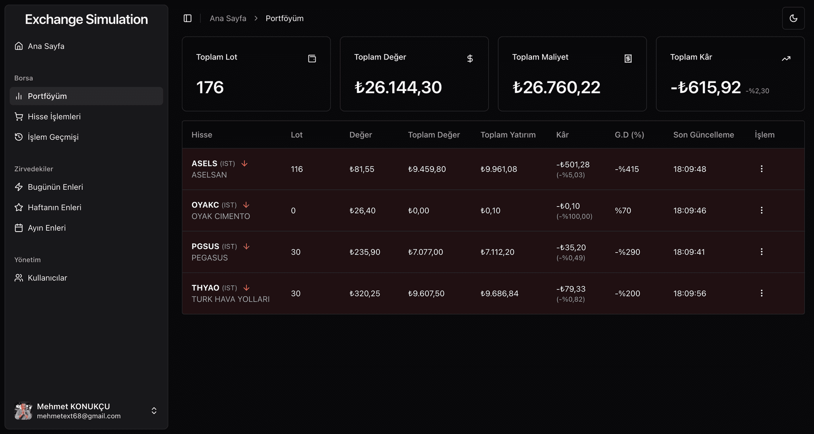Viewport: 814px width, 434px height.
Task: Click the -₺615,92 total profit value
Action: 705,87
